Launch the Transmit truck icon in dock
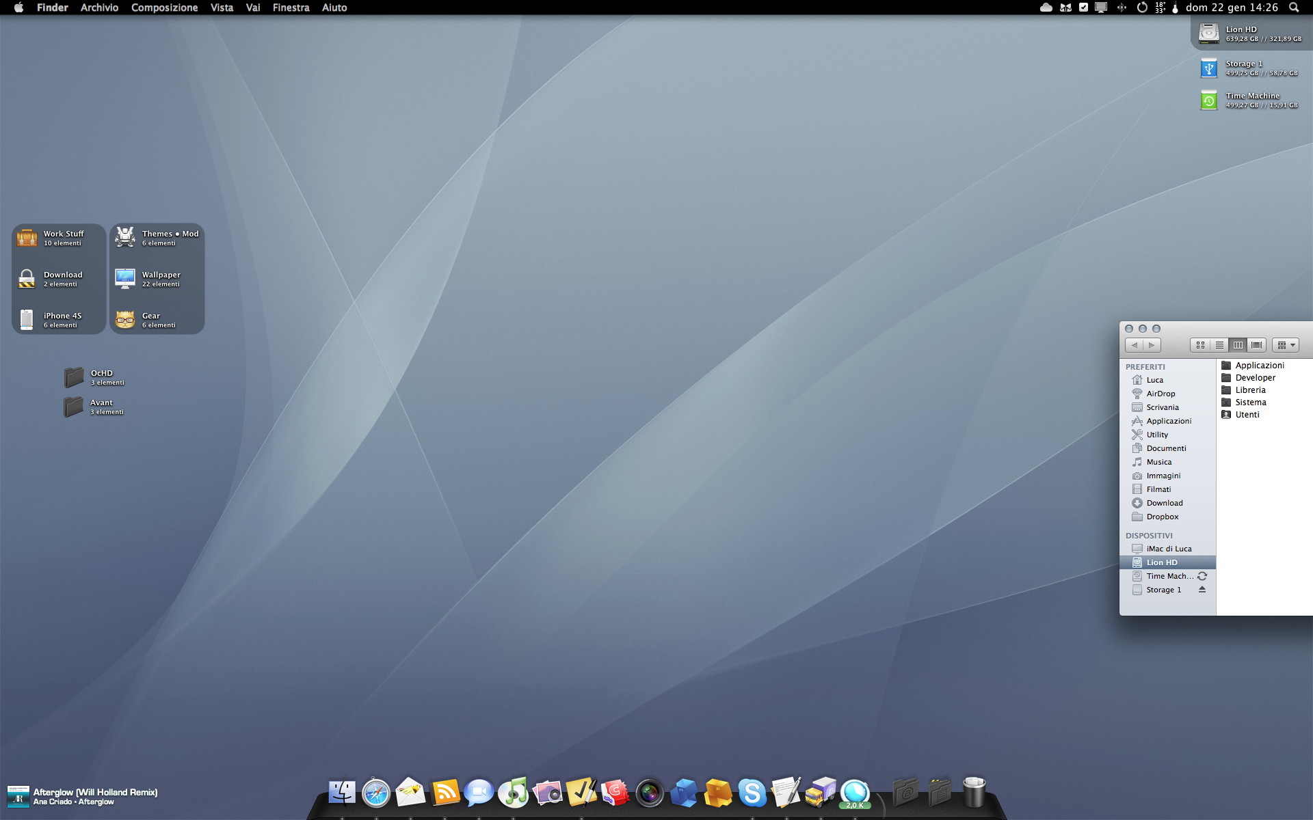This screenshot has width=1313, height=820. [821, 793]
